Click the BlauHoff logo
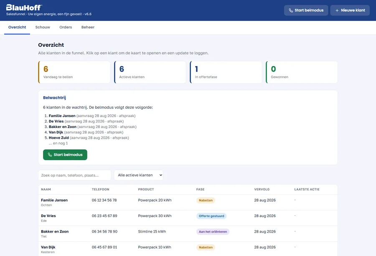 (24, 8)
